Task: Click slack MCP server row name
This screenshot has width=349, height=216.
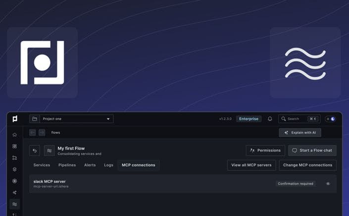Action: pyautogui.click(x=50, y=181)
